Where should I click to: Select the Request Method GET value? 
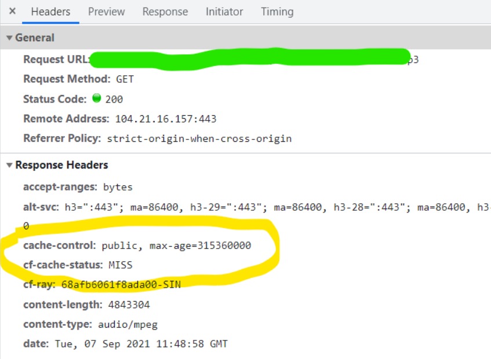coord(125,79)
